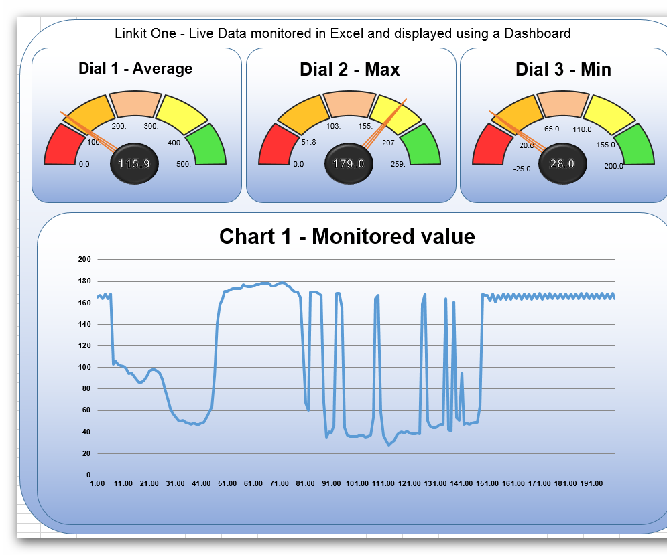Click the Dial 3 - Min heading

[563, 69]
